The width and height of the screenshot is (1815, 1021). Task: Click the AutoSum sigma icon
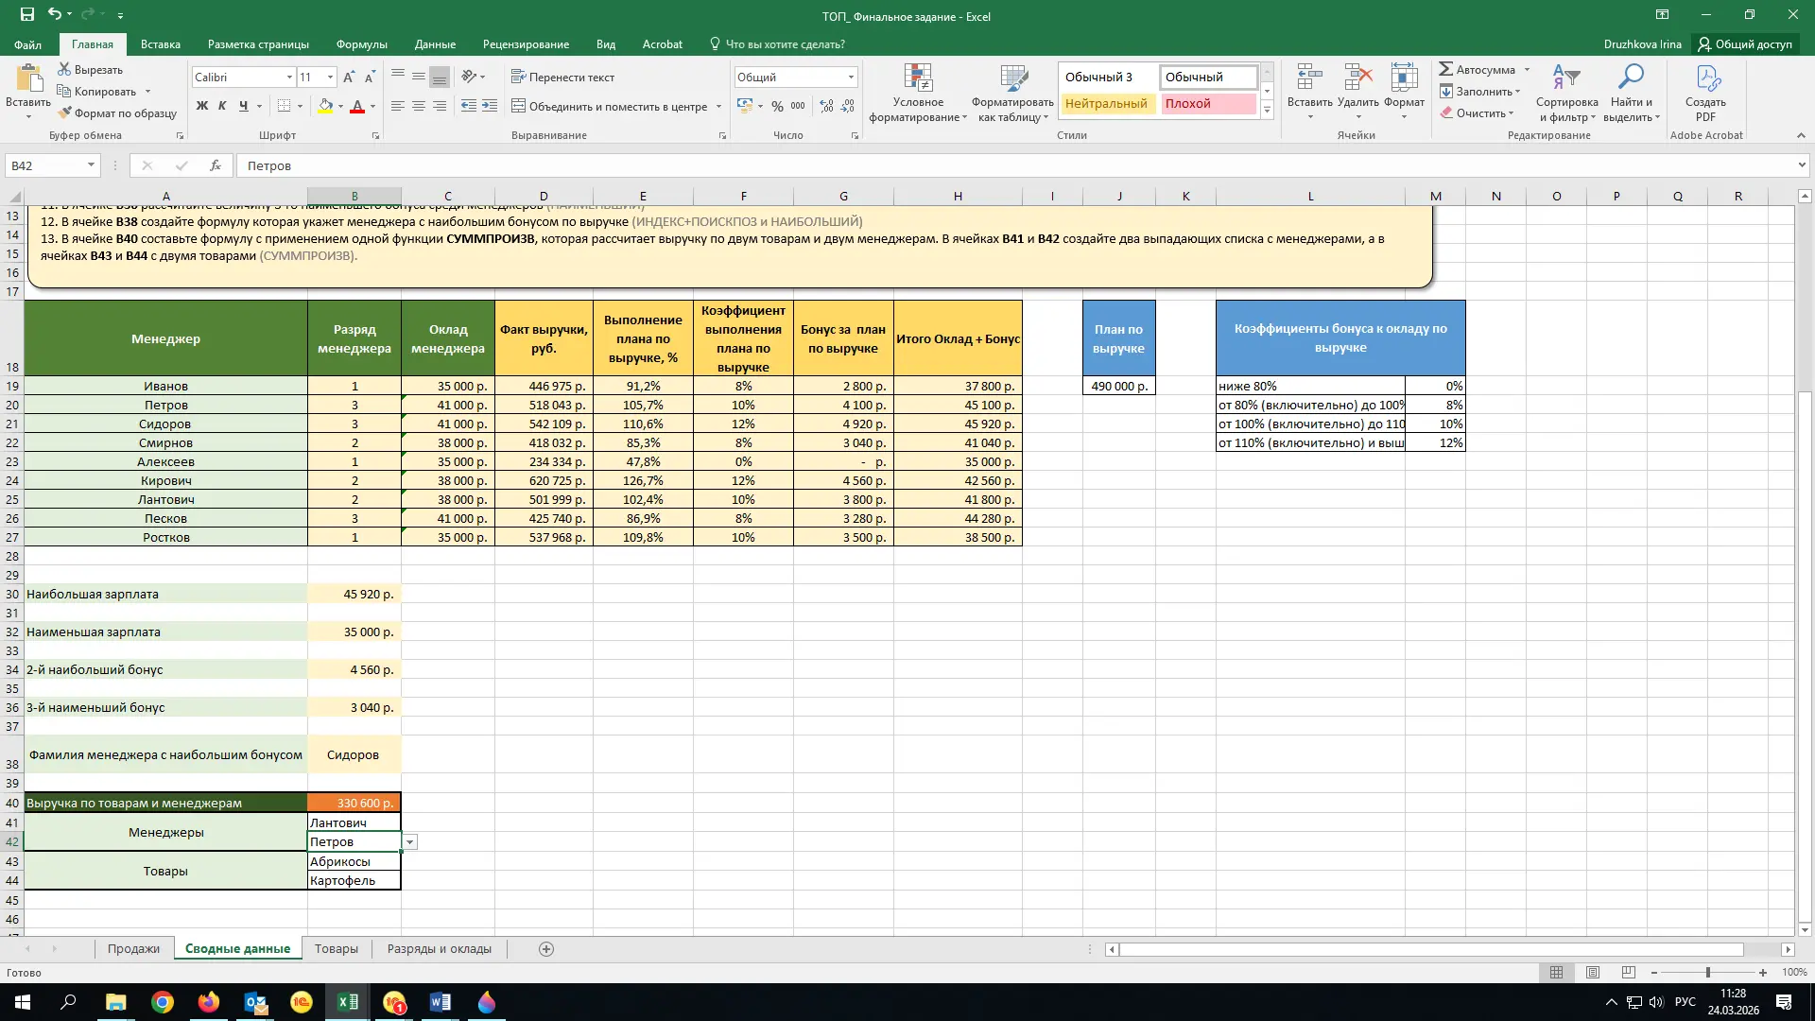click(x=1446, y=70)
